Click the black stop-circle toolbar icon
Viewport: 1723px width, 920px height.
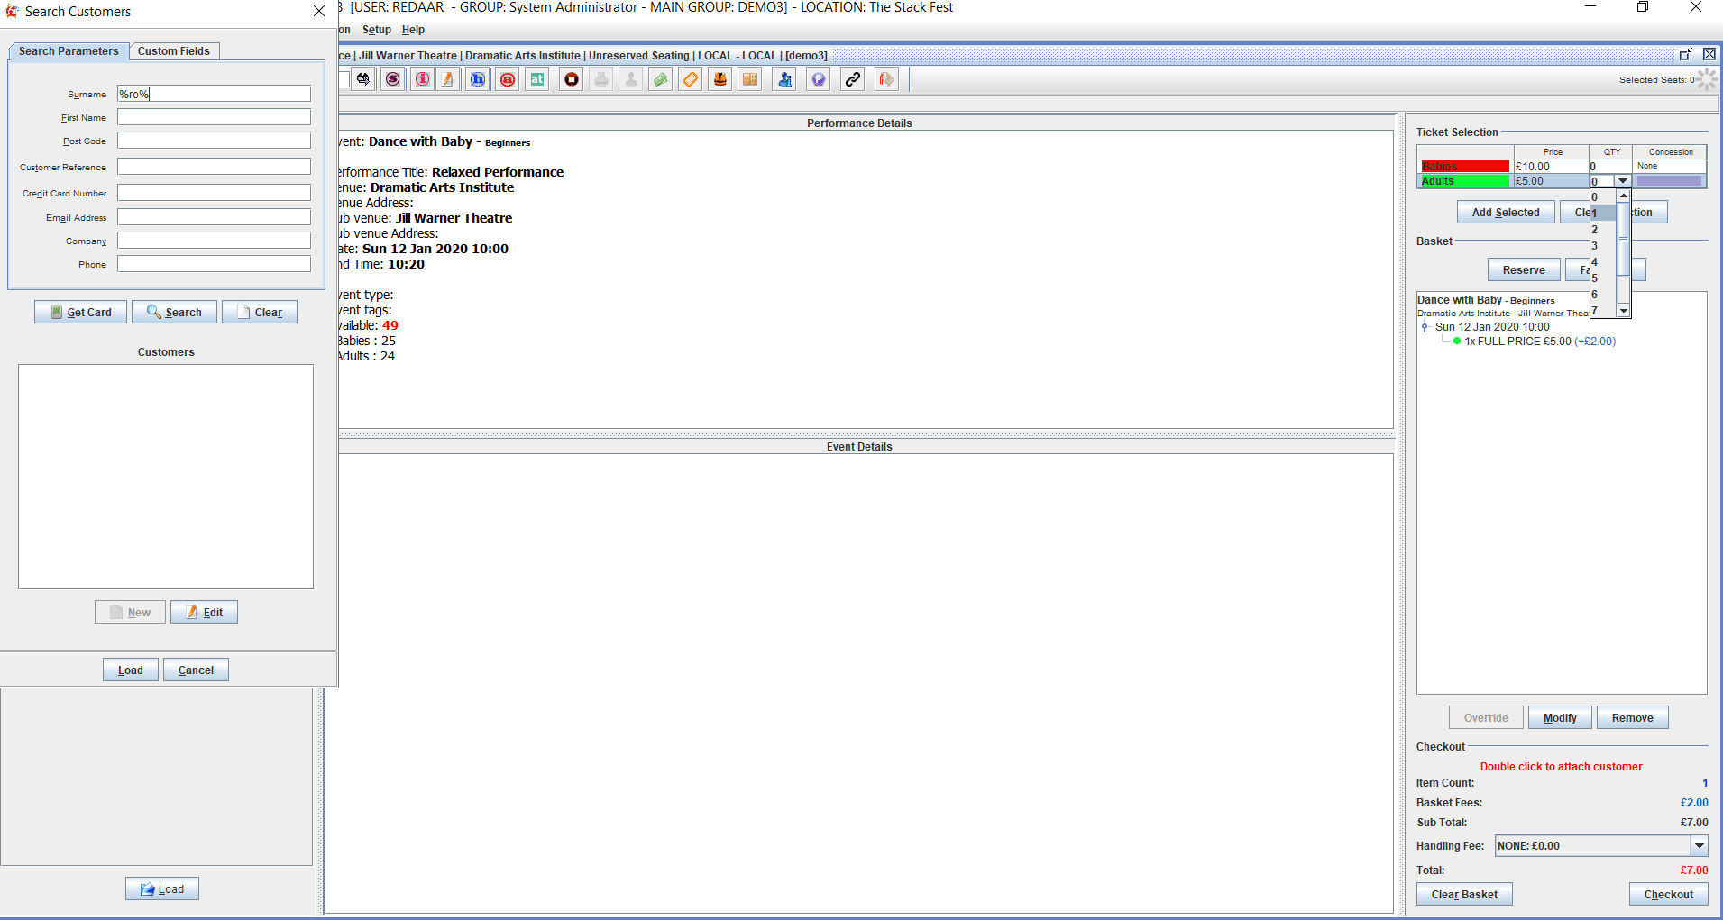[x=572, y=79]
